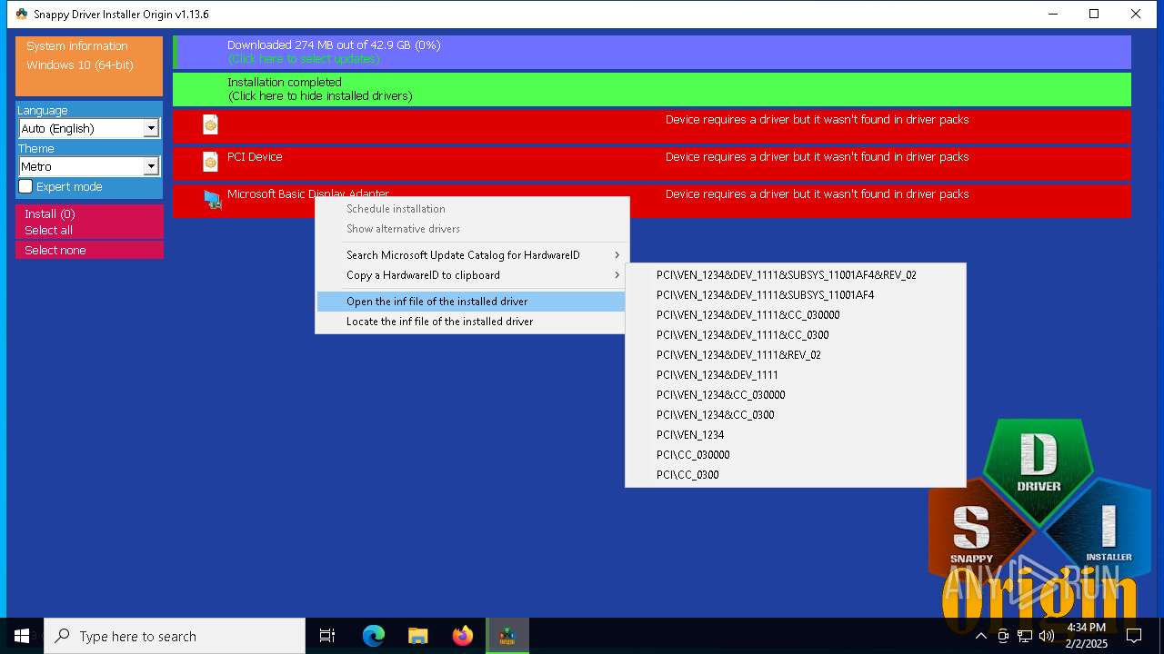
Task: Select HardwareID PCI\CC_0300
Action: [x=796, y=475]
